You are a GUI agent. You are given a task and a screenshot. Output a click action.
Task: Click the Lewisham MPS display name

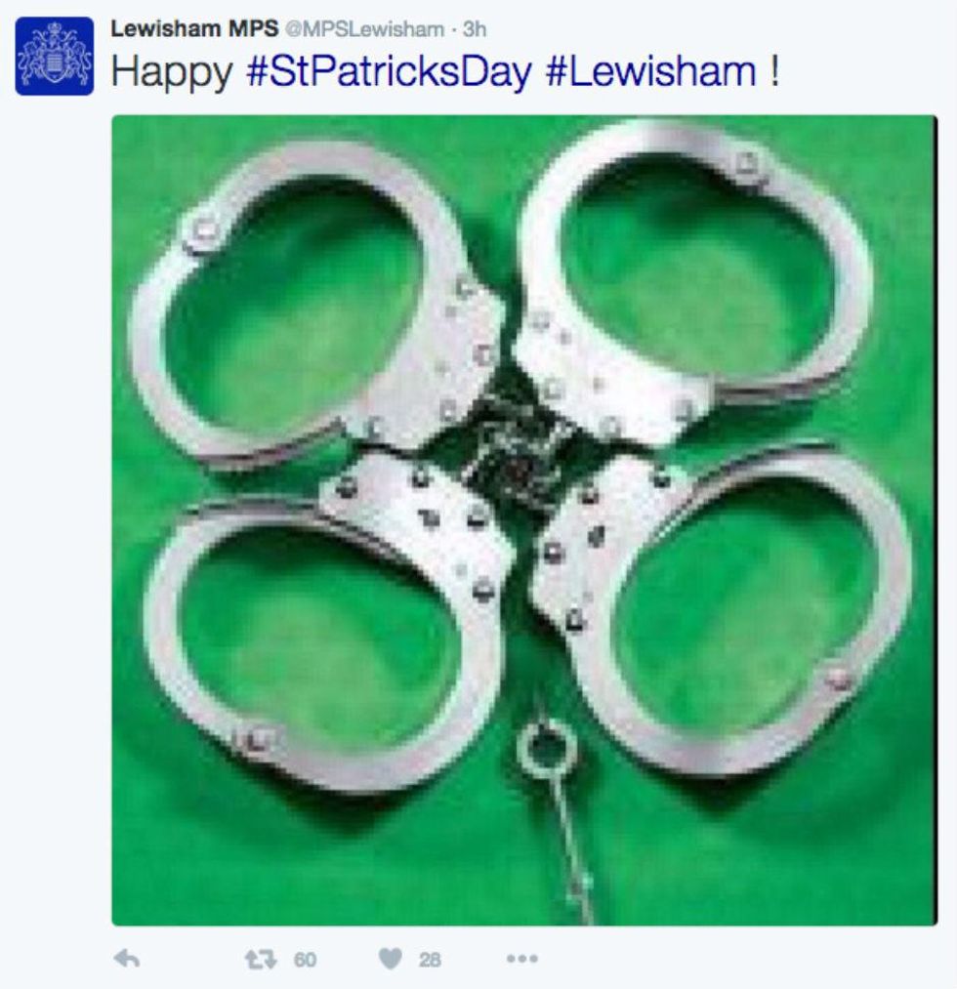[x=194, y=28]
